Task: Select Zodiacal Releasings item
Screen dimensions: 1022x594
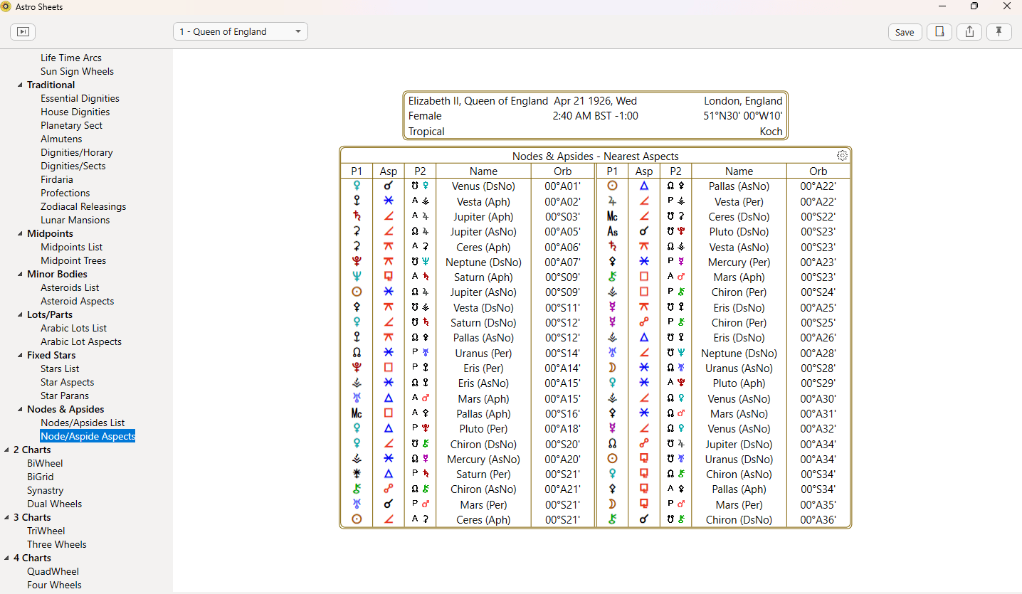Action: (83, 206)
